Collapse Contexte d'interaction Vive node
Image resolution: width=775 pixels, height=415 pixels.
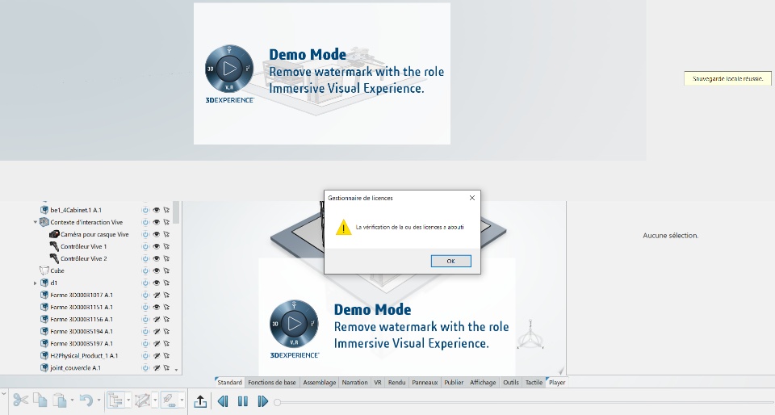click(35, 222)
